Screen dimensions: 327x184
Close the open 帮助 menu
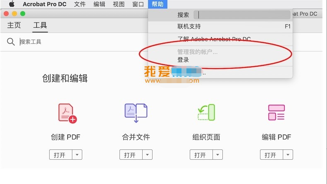pos(158,4)
